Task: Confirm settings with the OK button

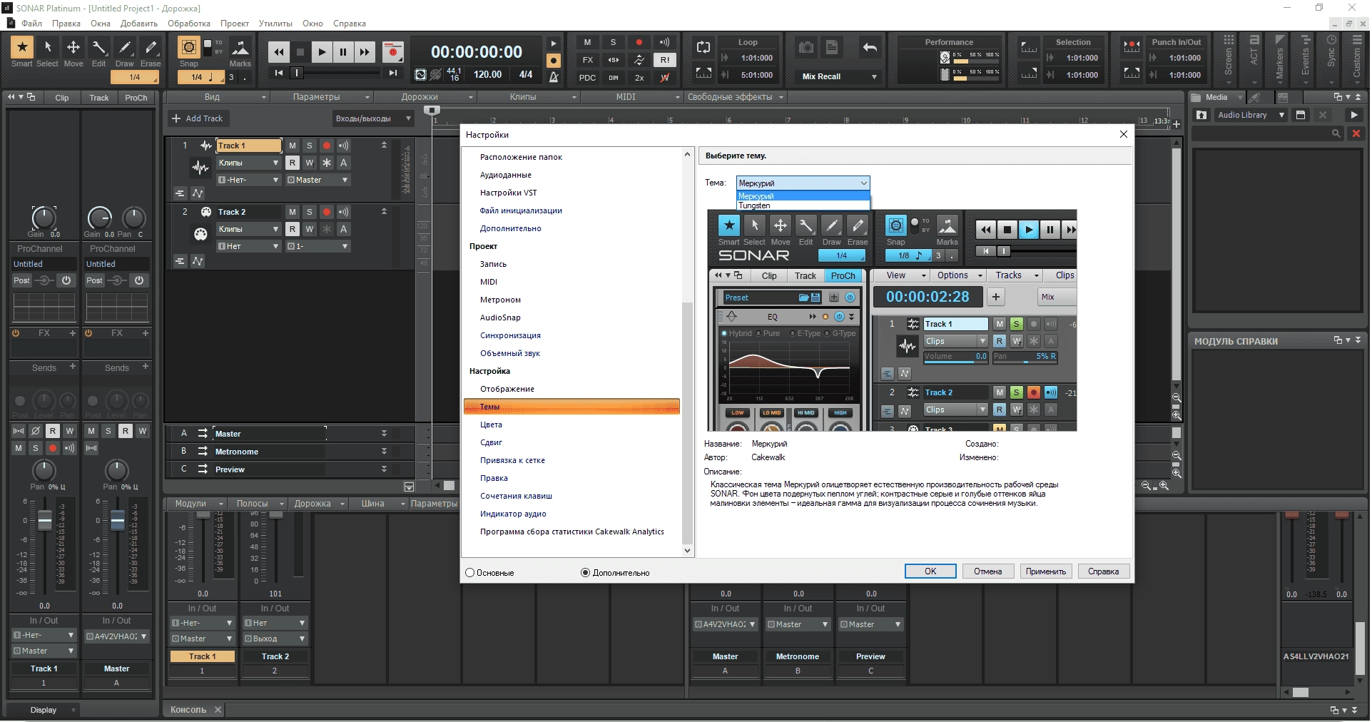Action: (930, 571)
